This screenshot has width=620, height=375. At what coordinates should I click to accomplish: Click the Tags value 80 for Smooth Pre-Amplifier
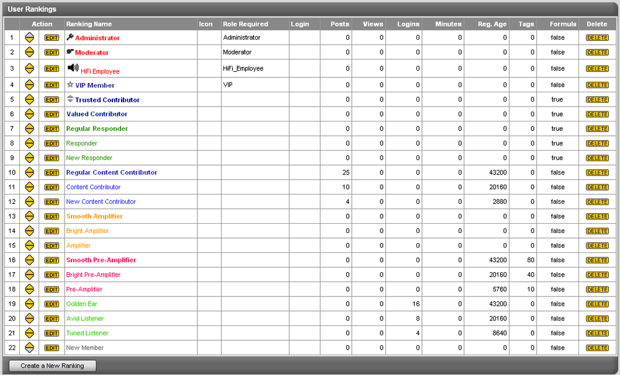coord(531,260)
